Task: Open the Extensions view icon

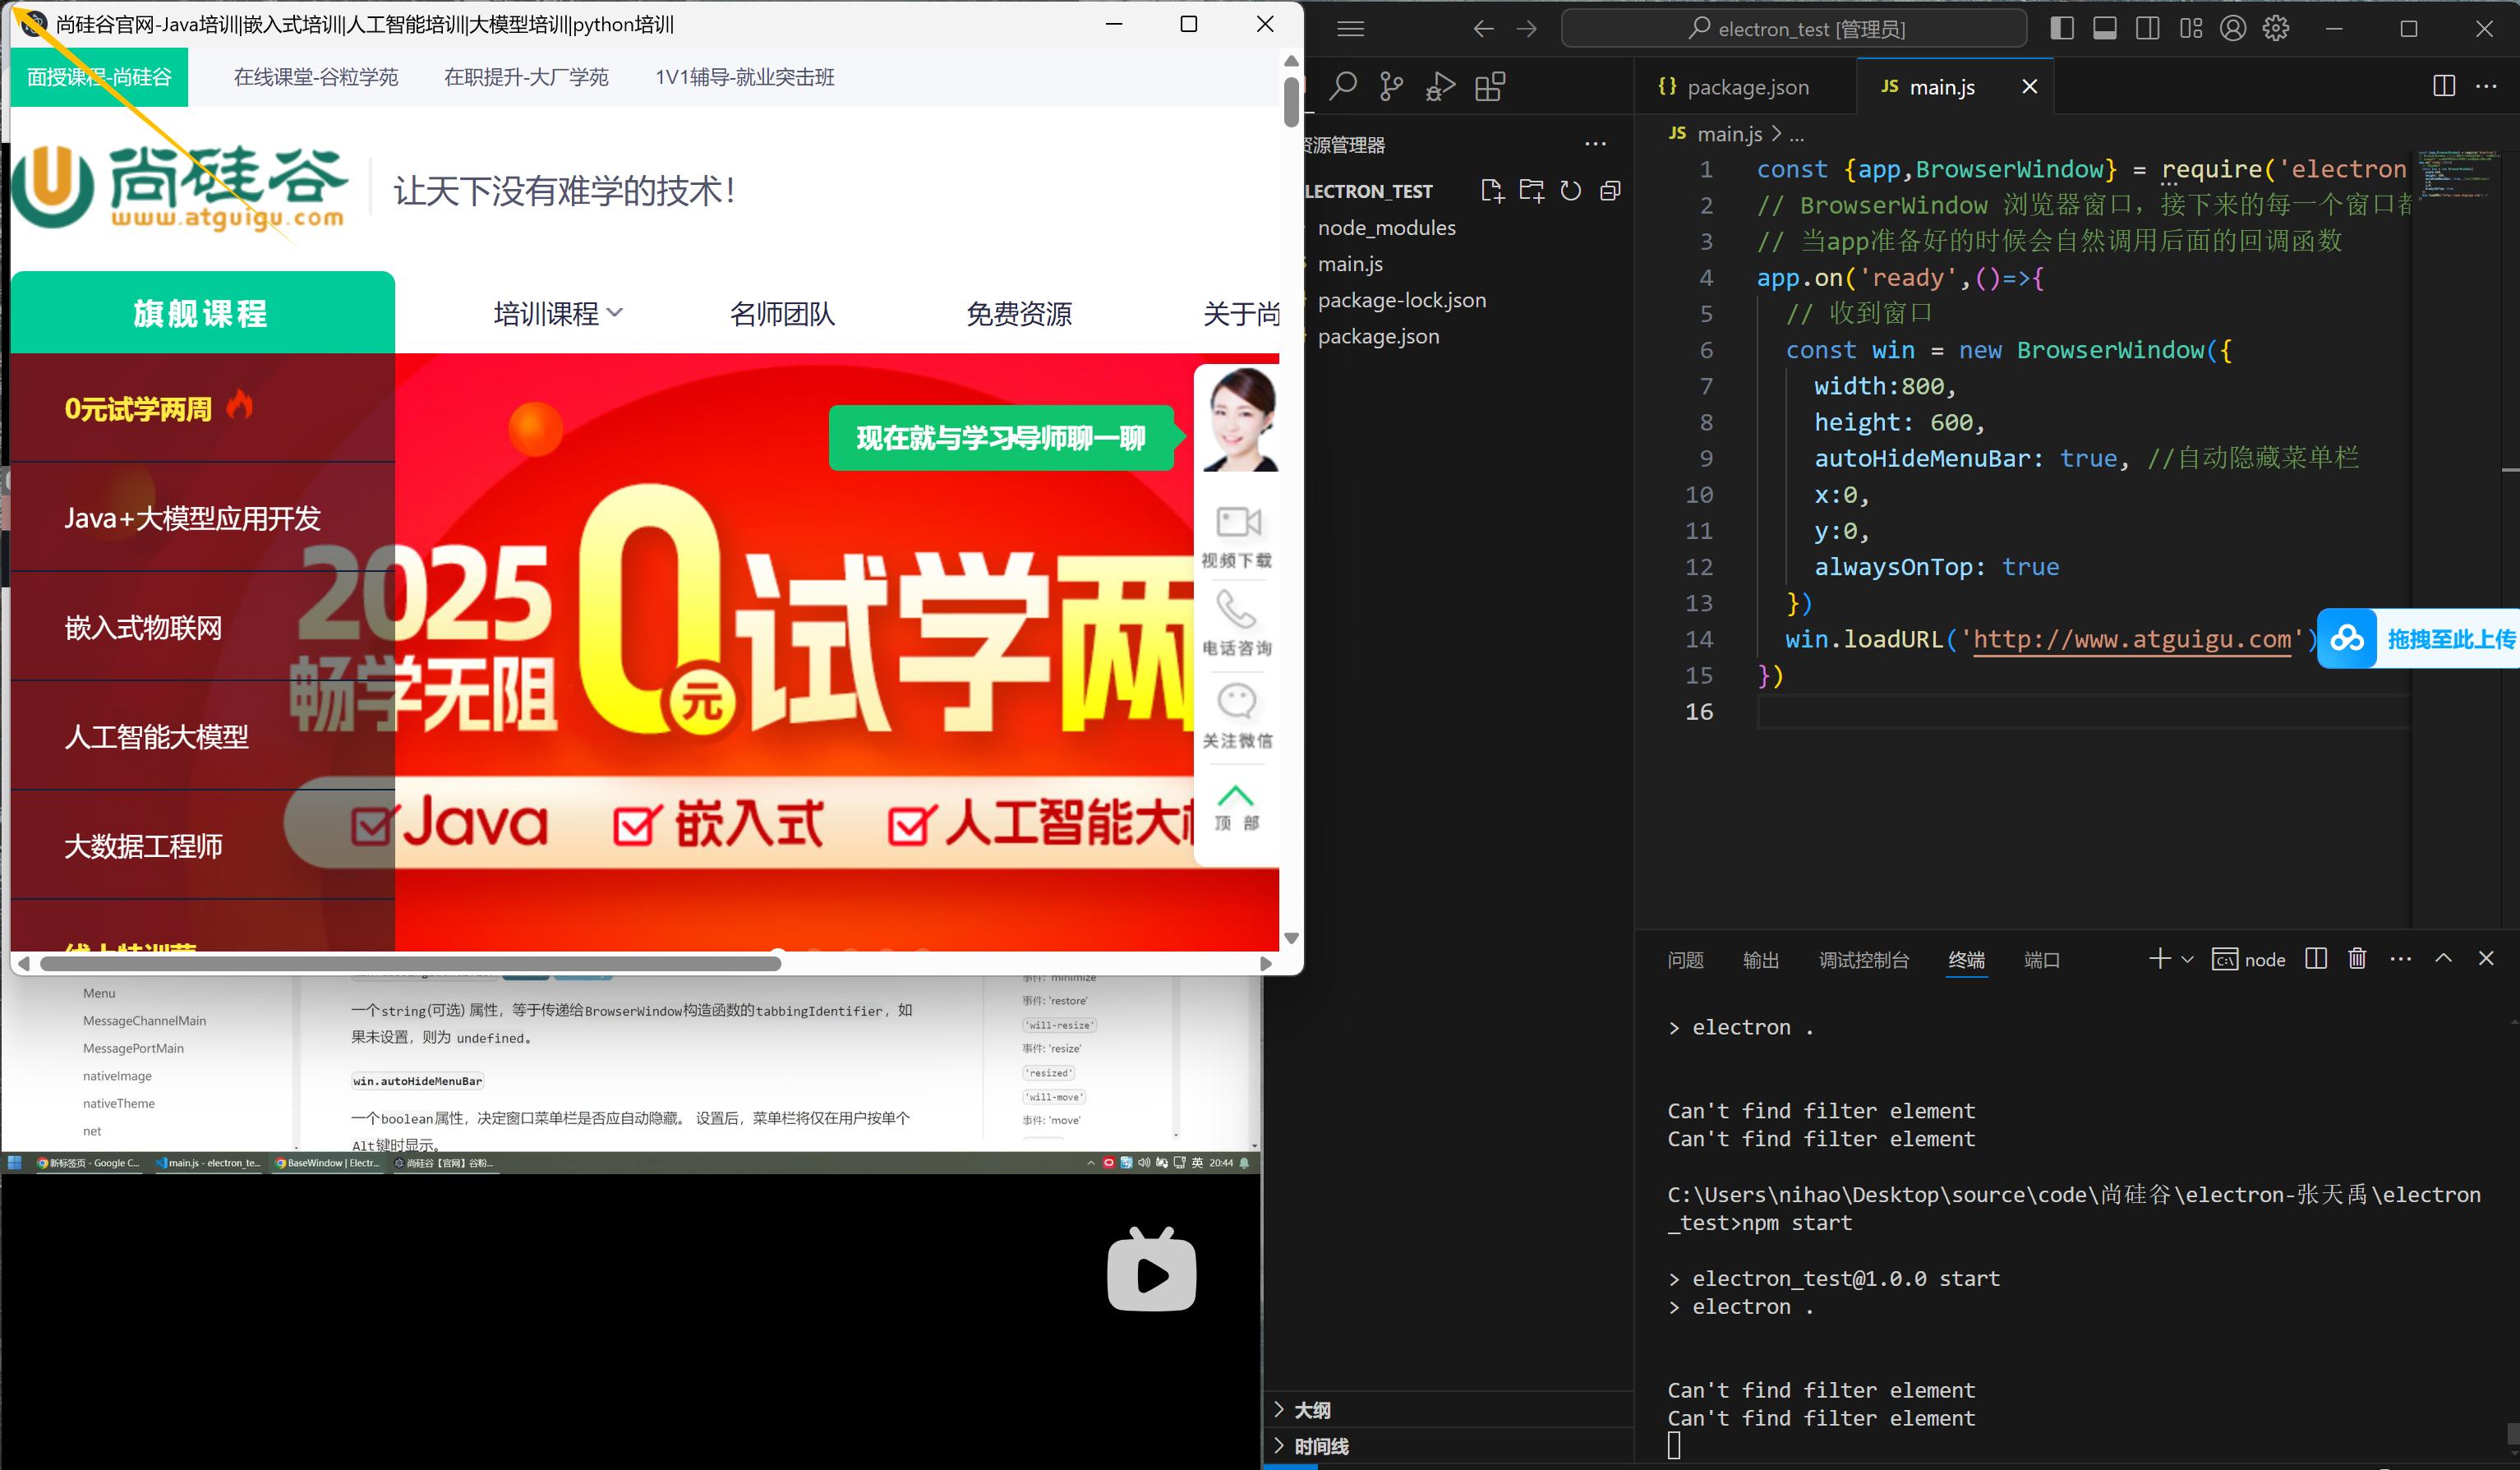Action: pos(1489,87)
